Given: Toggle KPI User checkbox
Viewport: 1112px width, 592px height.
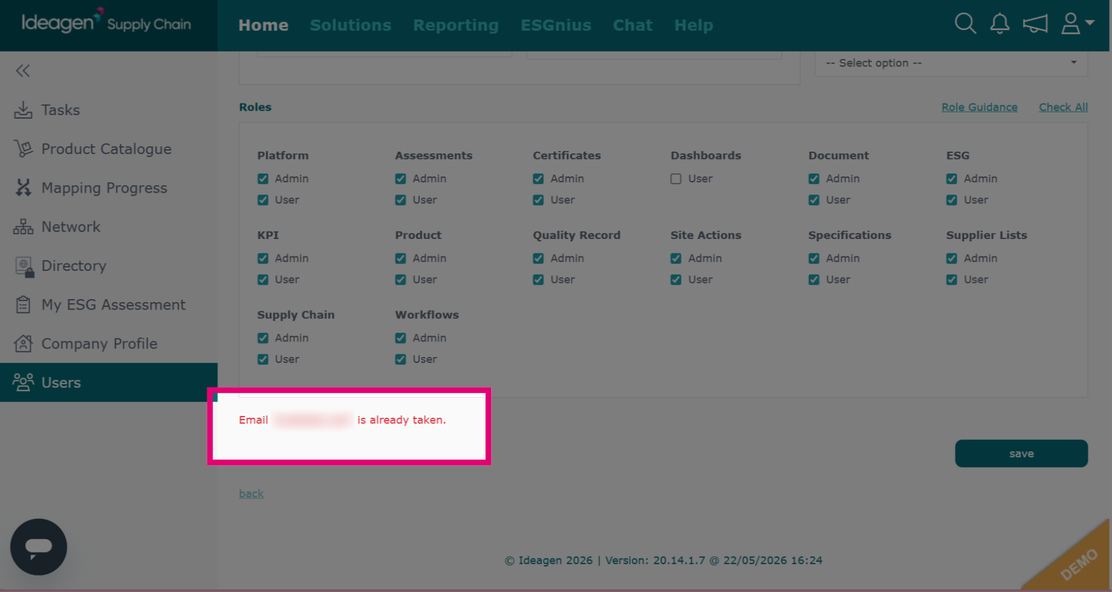Looking at the screenshot, I should coord(263,280).
